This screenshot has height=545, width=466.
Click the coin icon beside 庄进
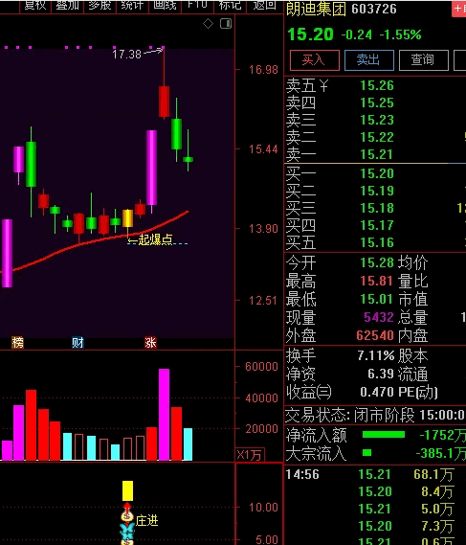pyautogui.click(x=127, y=516)
